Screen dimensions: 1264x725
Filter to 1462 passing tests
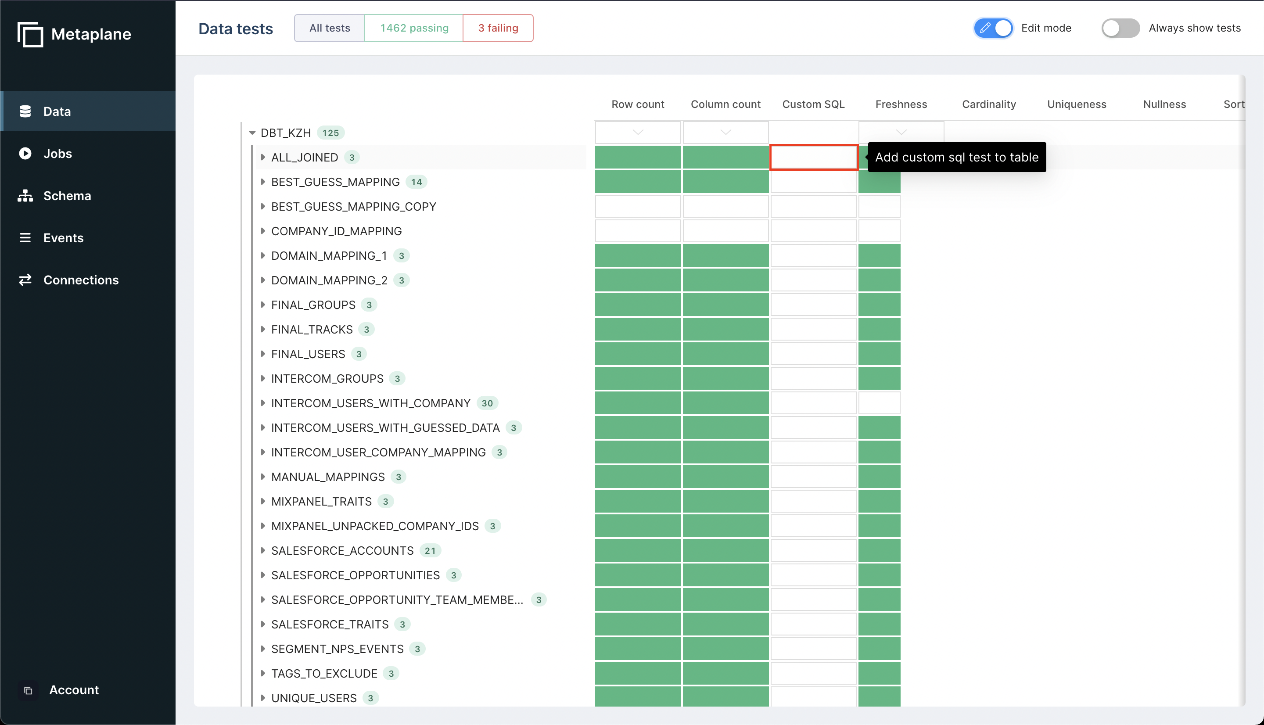point(414,28)
